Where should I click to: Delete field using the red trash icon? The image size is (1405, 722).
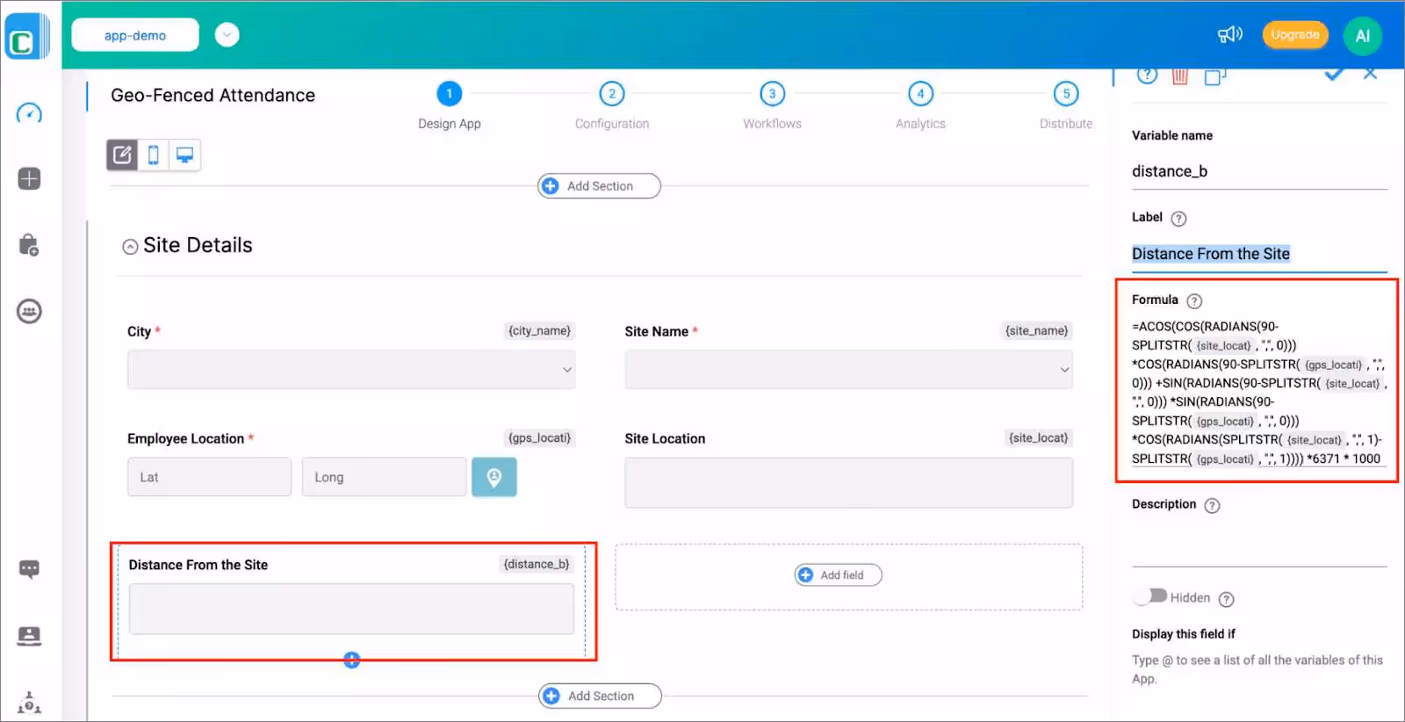pyautogui.click(x=1179, y=76)
